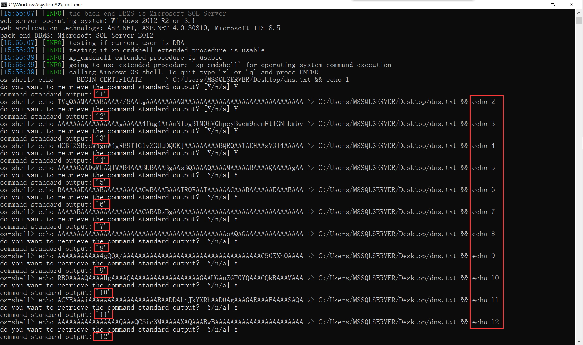Click 'testing if current user is DBA' line
This screenshot has height=345, width=583.
[x=92, y=43]
